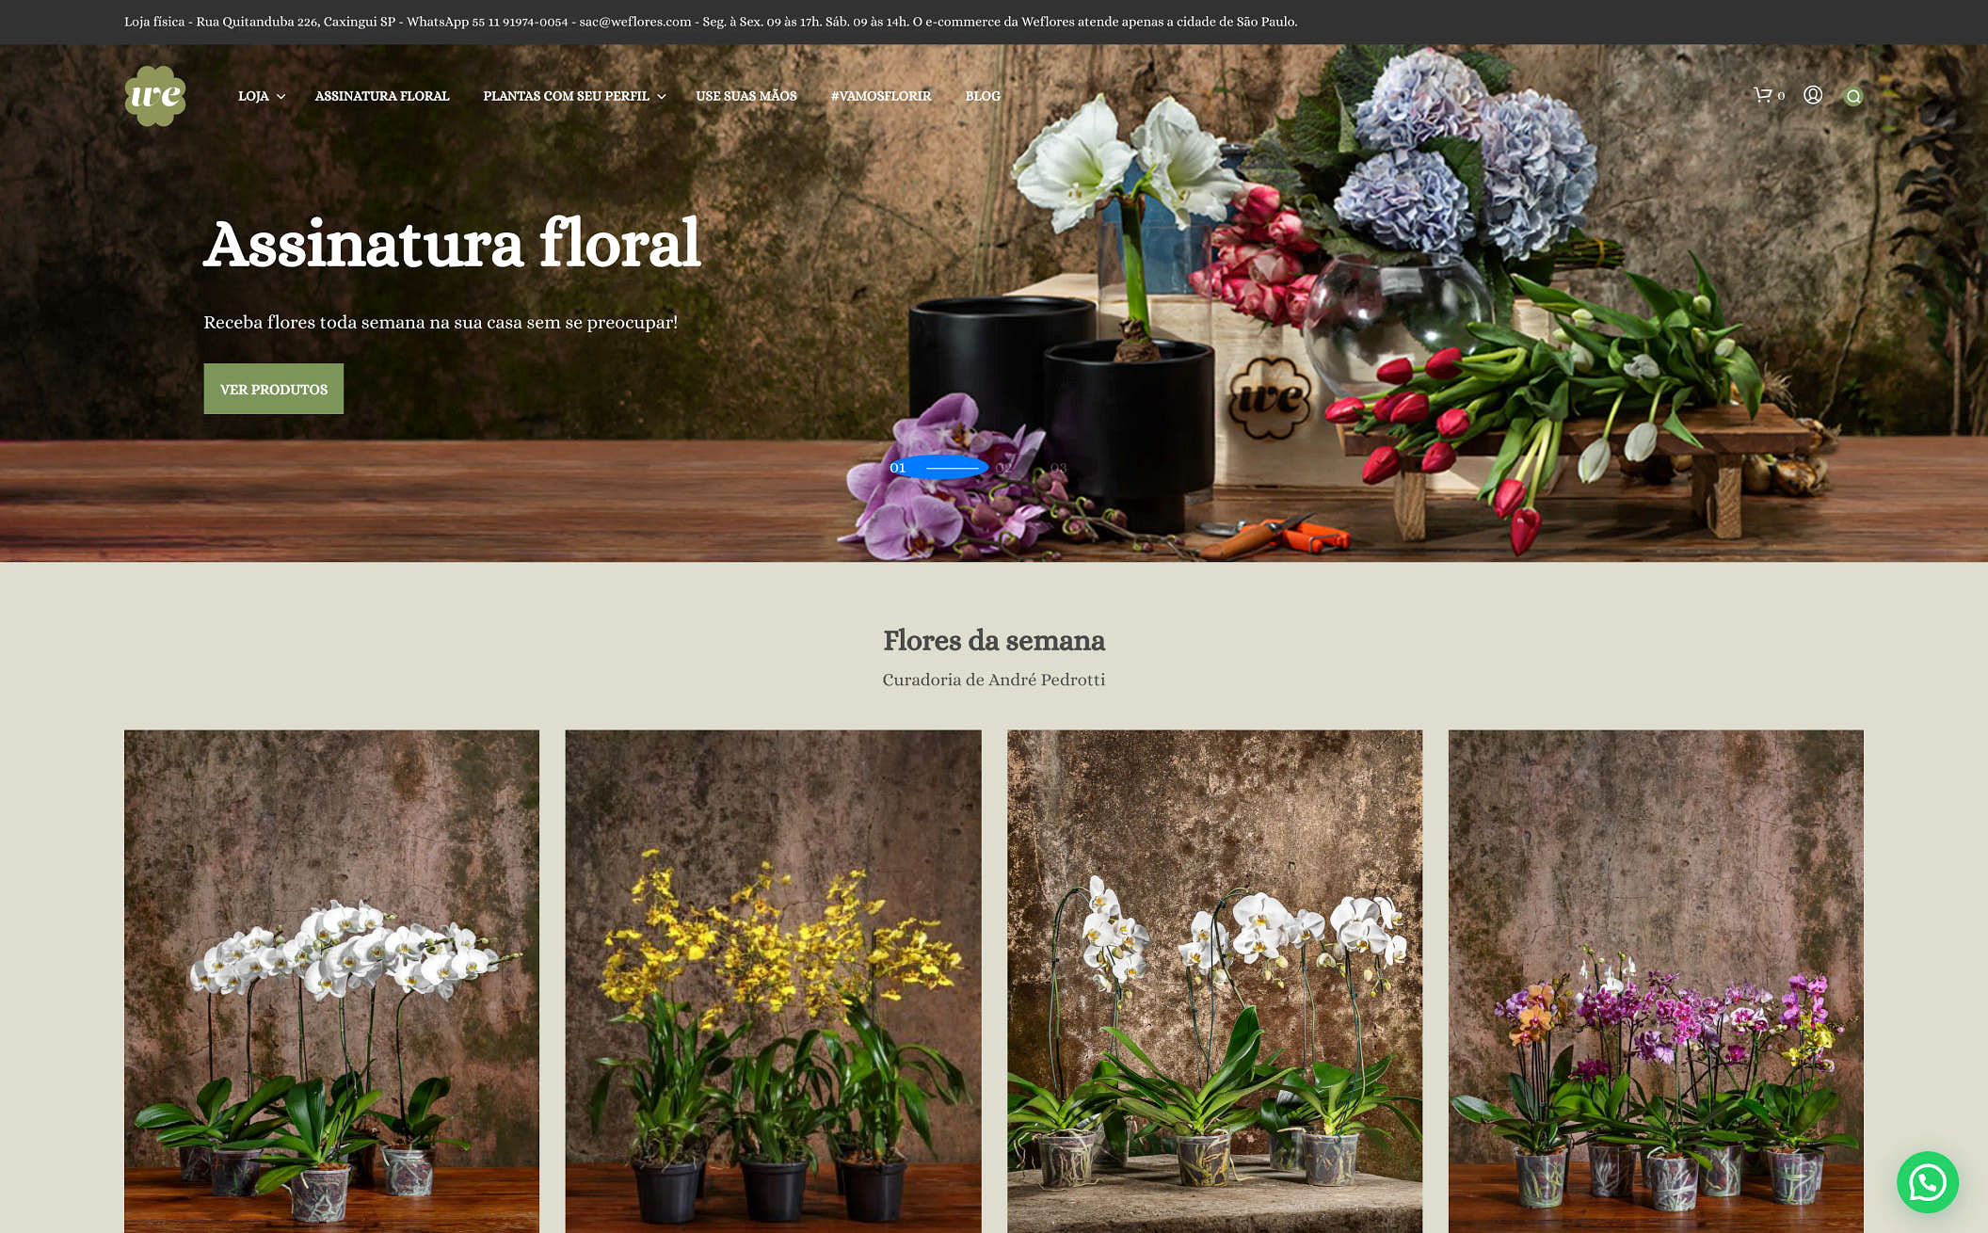
Task: Open the WhatsApp chat bubble
Action: [1927, 1182]
